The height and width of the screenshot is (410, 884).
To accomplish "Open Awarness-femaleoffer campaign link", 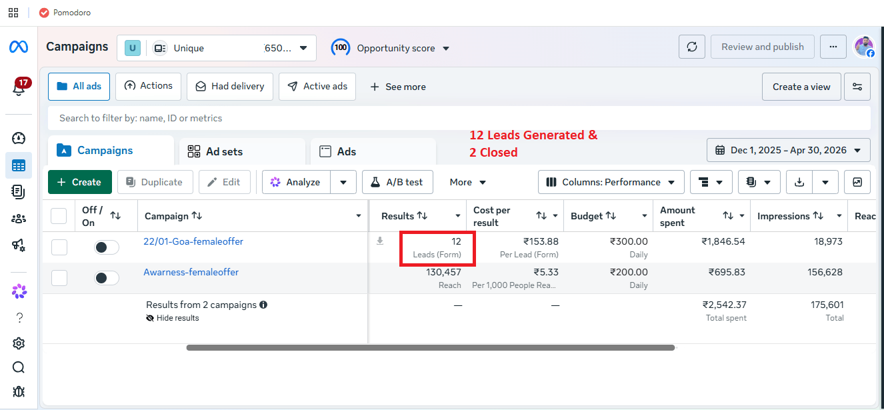I will (191, 272).
